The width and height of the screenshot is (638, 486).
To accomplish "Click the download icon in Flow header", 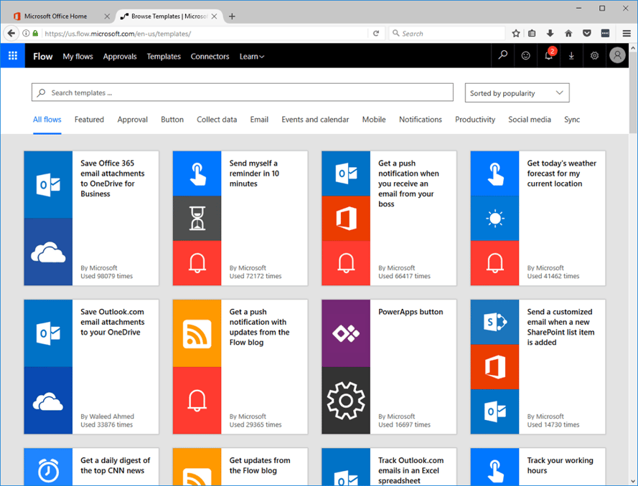I will pyautogui.click(x=571, y=56).
